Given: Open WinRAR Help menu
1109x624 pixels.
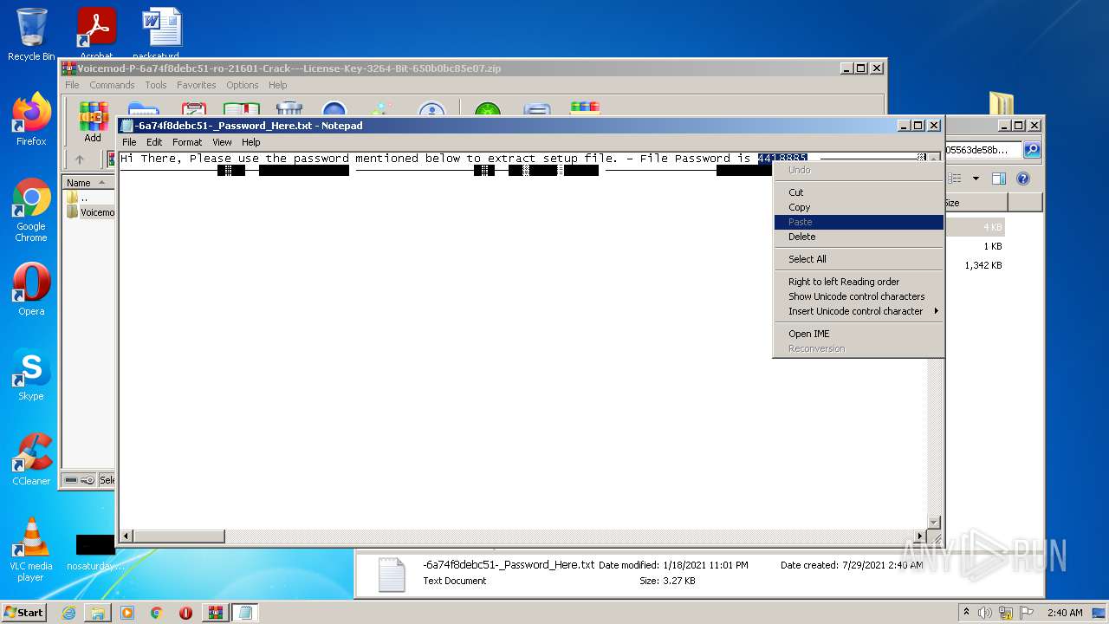Looking at the screenshot, I should tap(277, 85).
